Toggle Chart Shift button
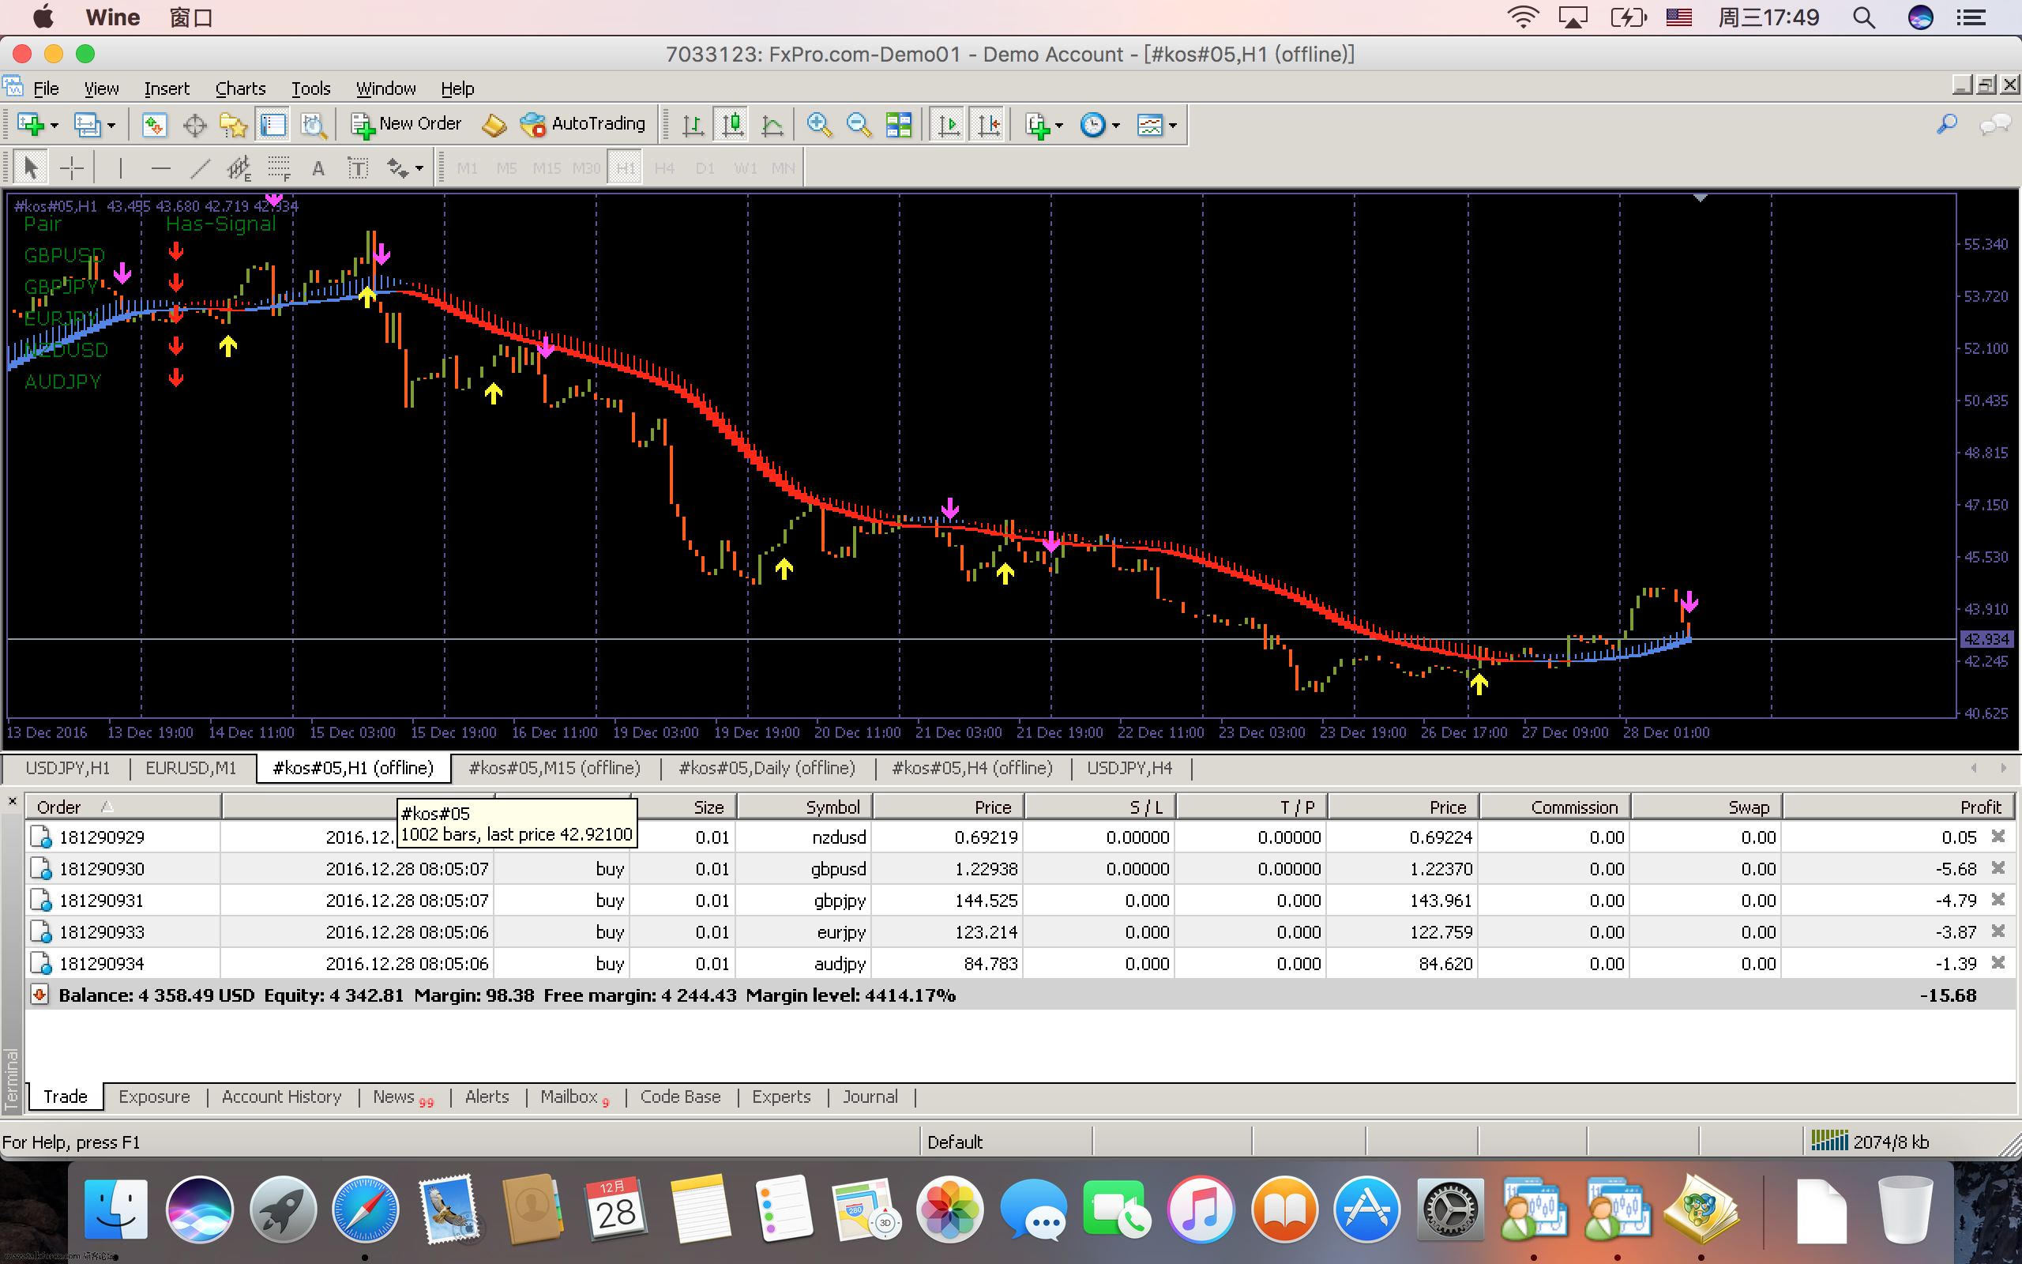This screenshot has height=1264, width=2022. 988,125
